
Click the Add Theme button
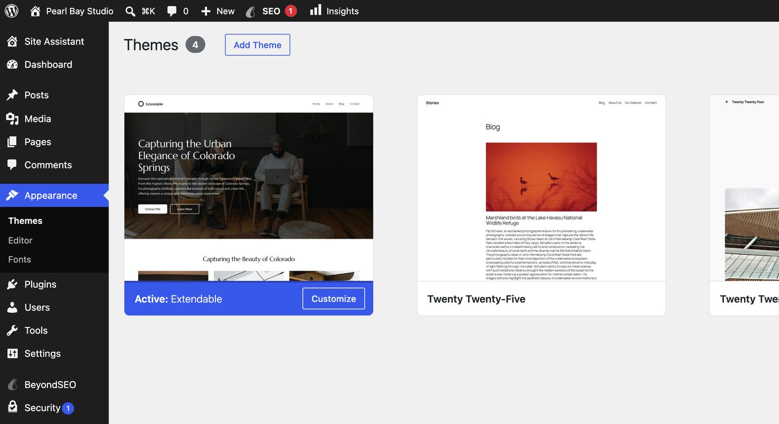click(258, 45)
